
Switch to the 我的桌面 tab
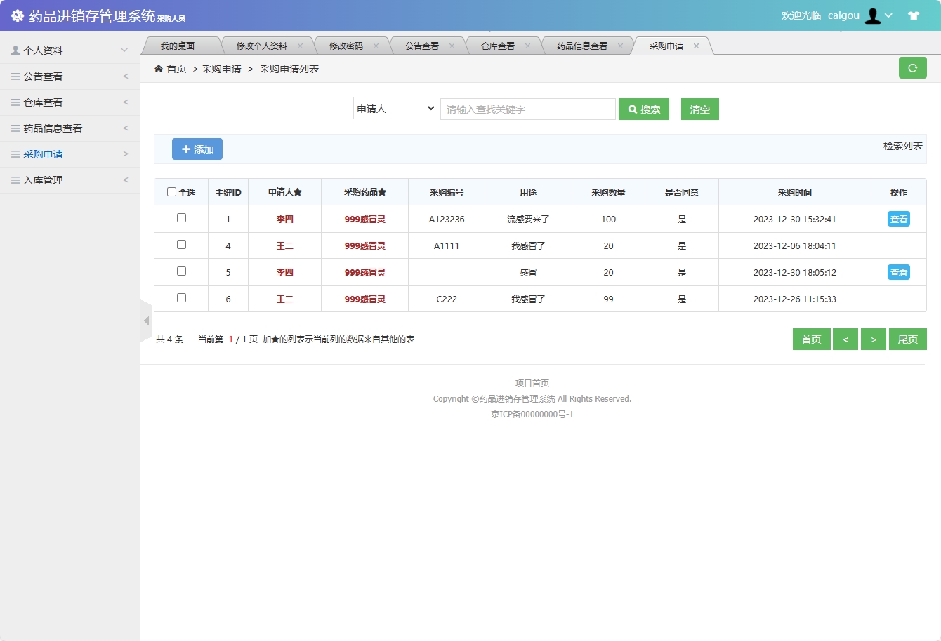coord(181,45)
